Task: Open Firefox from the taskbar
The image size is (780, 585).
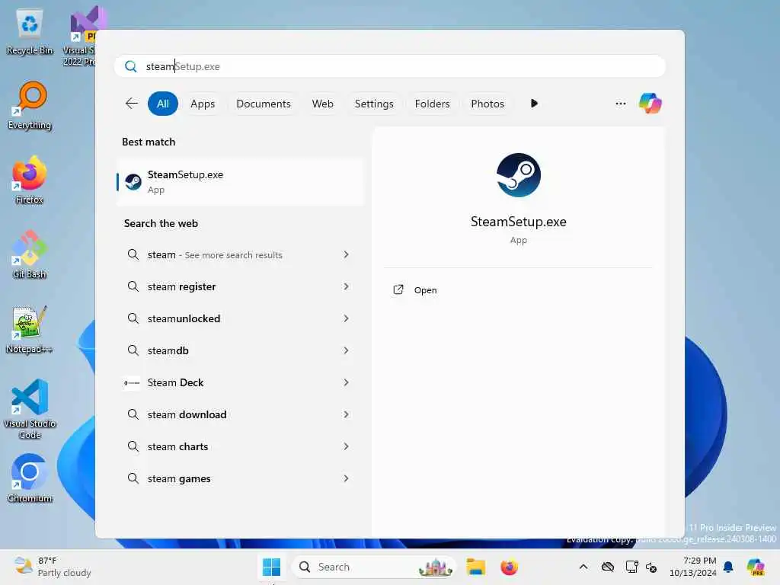Action: 509,567
